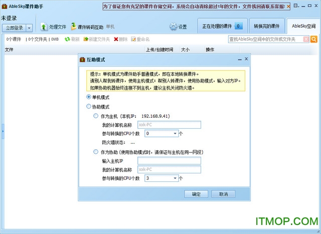
Task: Click the AbleSky空间 search field
Action: pos(266,39)
